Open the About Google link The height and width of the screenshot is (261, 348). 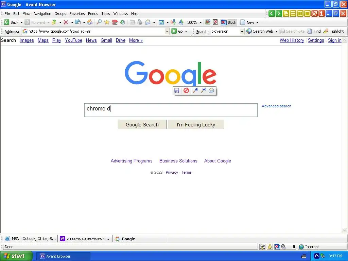point(217,161)
